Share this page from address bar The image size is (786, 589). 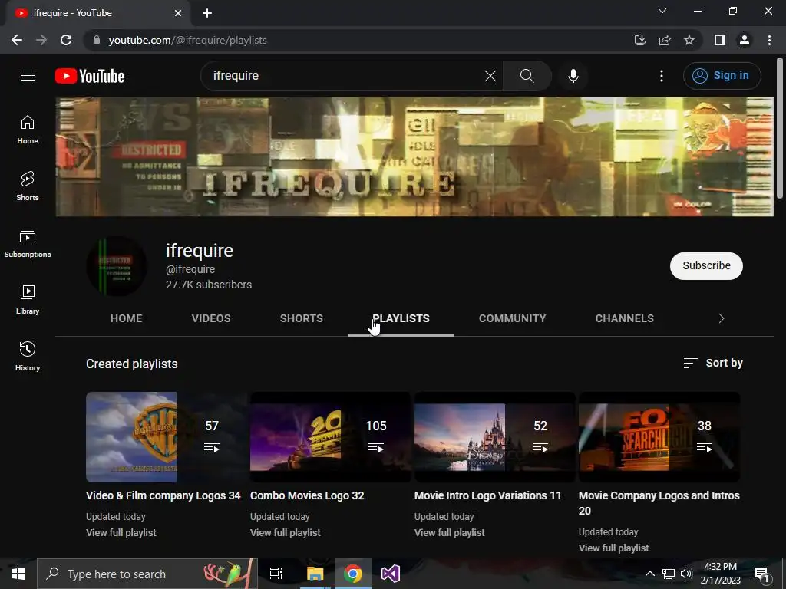click(x=665, y=40)
